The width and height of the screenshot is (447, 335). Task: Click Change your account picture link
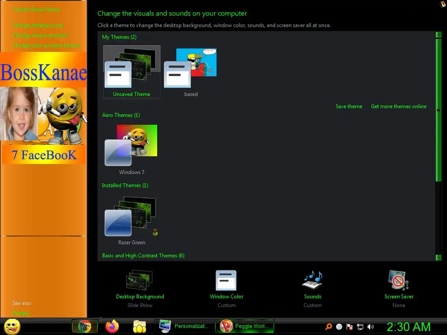[46, 45]
